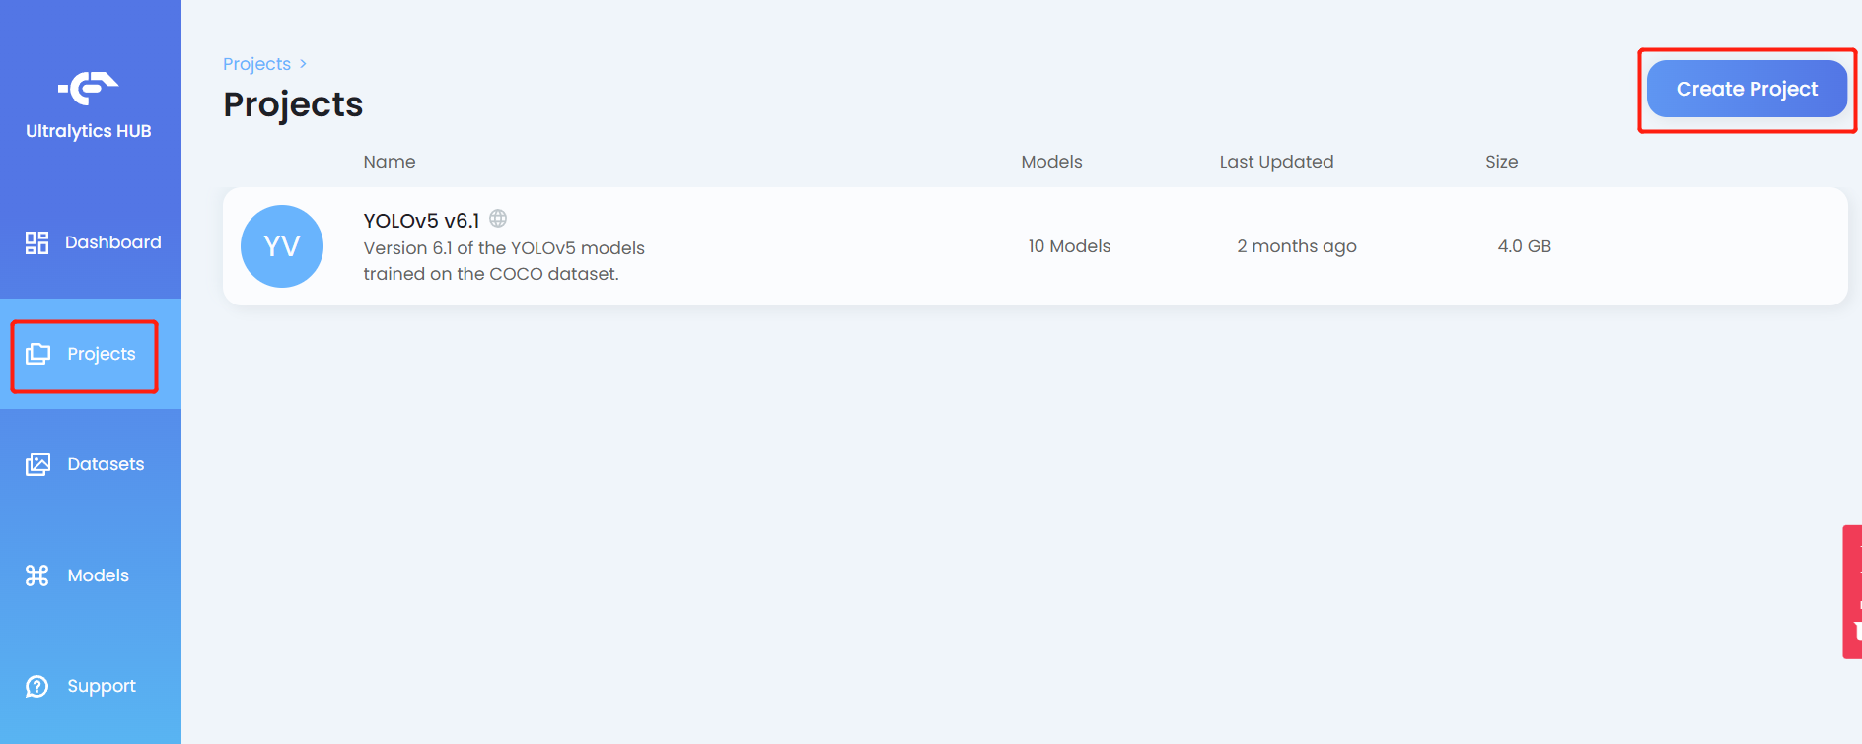The height and width of the screenshot is (744, 1862).
Task: Click the Projects folder icon in the sidebar
Action: coord(37,354)
